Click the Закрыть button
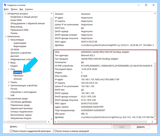Image resolution: width=160 pixels, height=136 pixels. 141,127
